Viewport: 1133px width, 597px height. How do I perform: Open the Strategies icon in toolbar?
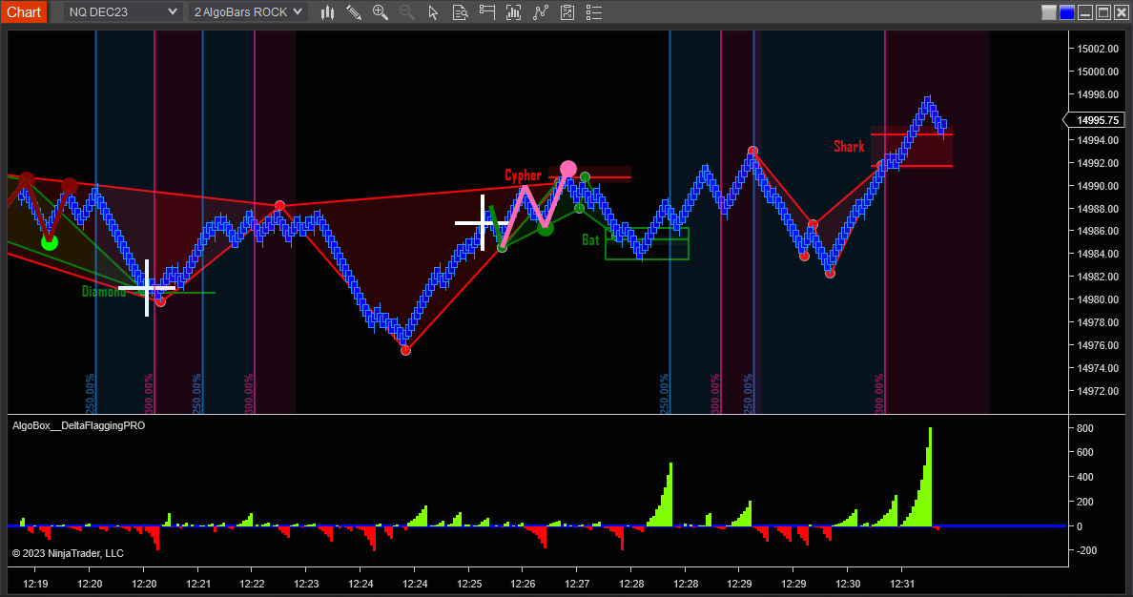(567, 11)
